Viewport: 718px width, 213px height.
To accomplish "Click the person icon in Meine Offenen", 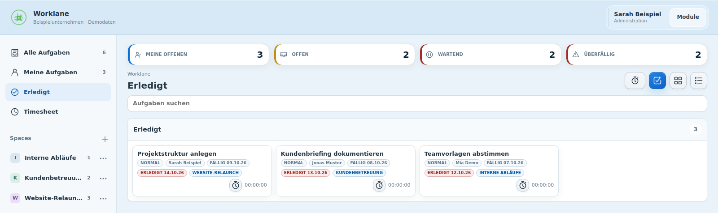I will point(138,55).
